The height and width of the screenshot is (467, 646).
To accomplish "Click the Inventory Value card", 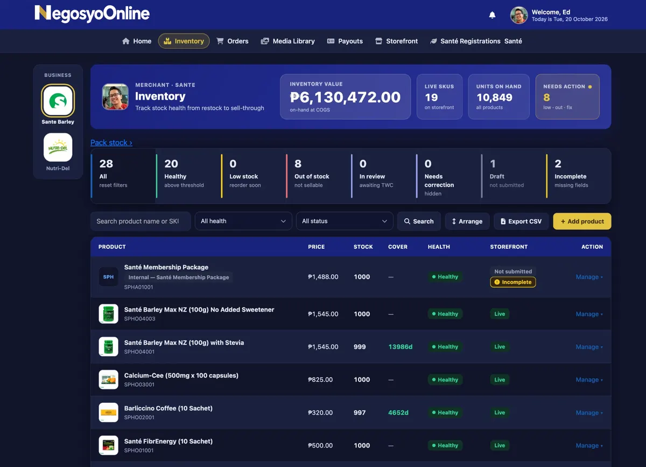I will (x=345, y=96).
